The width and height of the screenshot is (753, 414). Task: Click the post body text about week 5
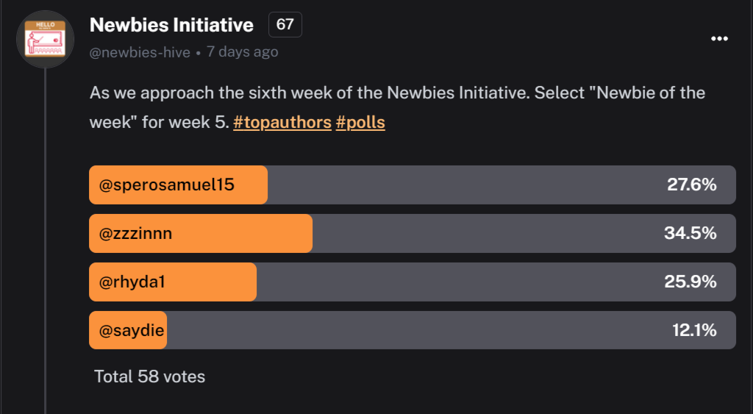[x=397, y=107]
